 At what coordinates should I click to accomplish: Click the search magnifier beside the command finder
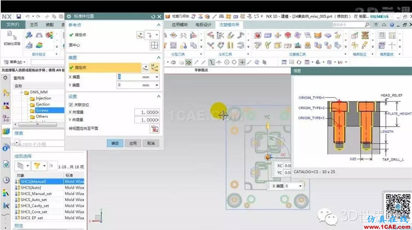click(x=367, y=25)
